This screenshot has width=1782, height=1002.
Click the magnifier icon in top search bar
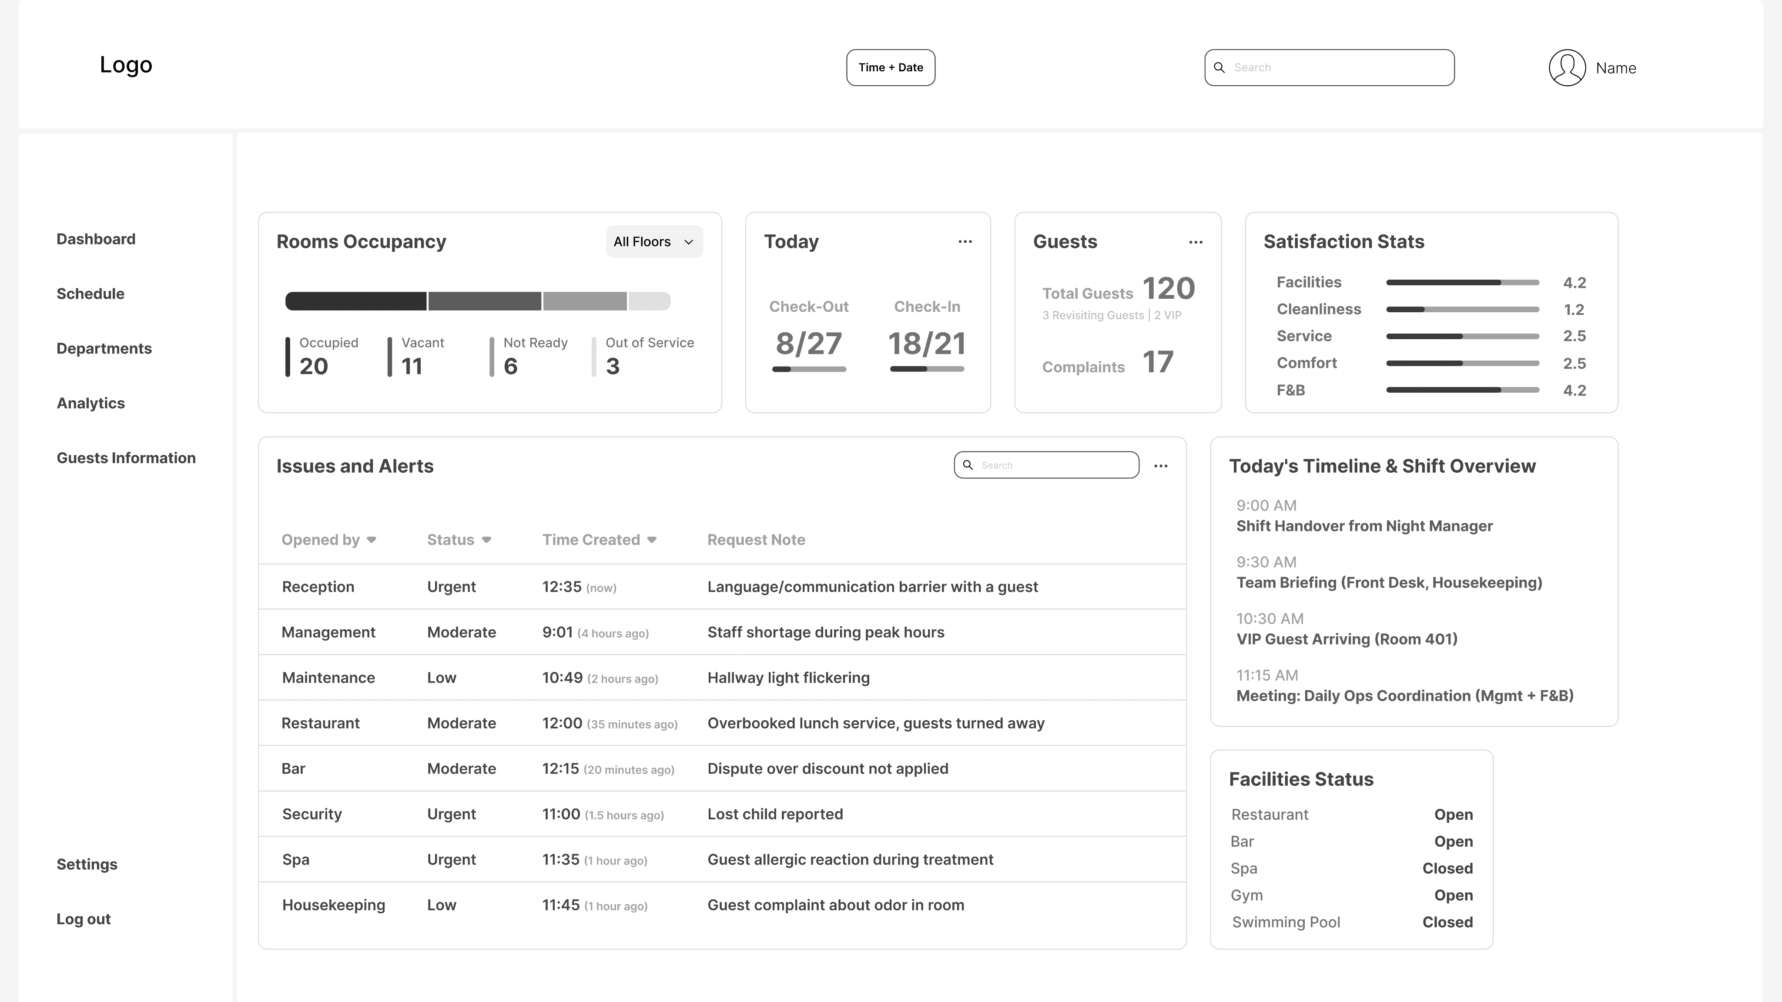(x=1219, y=68)
